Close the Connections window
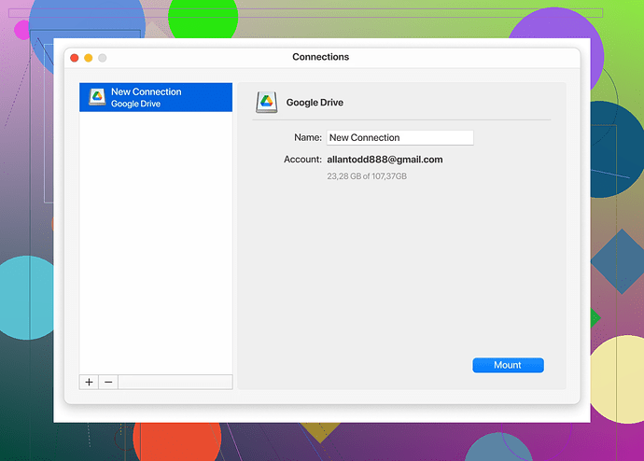Viewport: 644px width, 461px height. coord(75,58)
